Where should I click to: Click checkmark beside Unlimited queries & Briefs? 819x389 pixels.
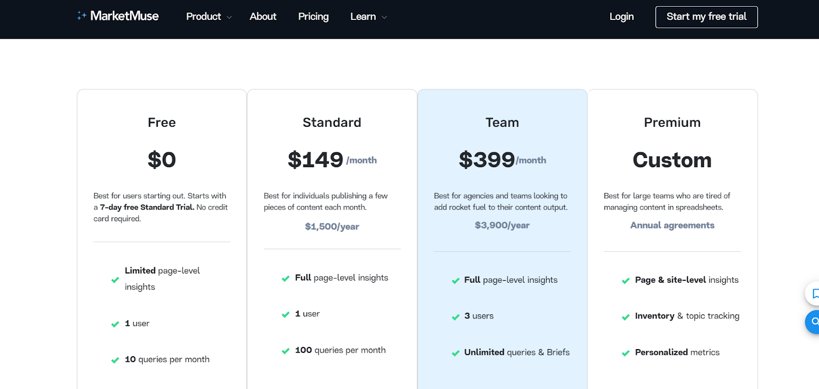456,353
